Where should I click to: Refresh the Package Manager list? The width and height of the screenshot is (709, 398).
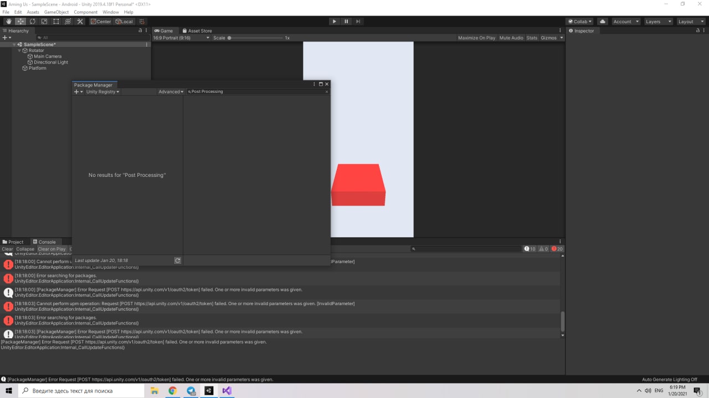(x=177, y=260)
